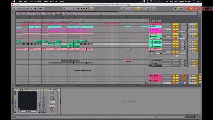The width and height of the screenshot is (213, 120).
Task: Toggle the EQ Eight device activator
Action: tap(39, 90)
